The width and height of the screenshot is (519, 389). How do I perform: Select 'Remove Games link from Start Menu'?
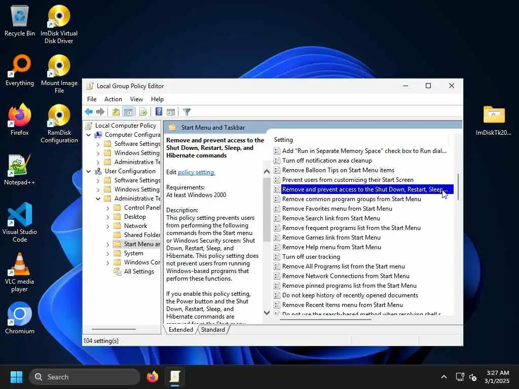click(331, 238)
